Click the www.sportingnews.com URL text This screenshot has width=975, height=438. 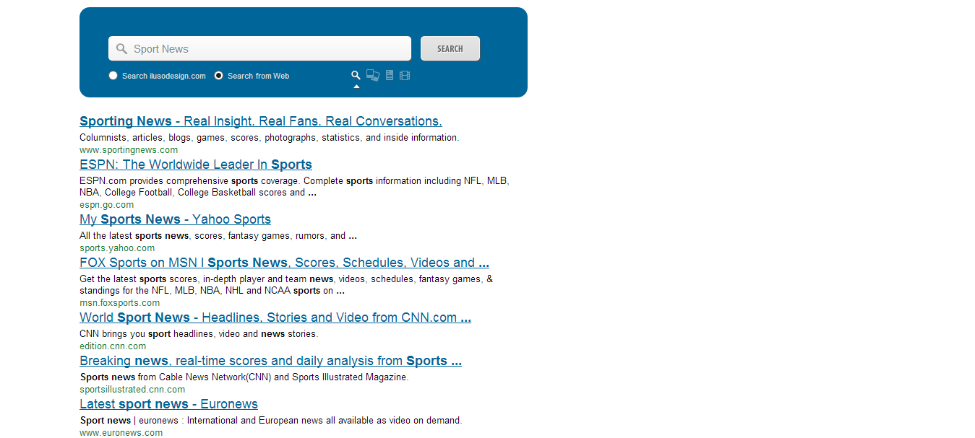(x=129, y=150)
